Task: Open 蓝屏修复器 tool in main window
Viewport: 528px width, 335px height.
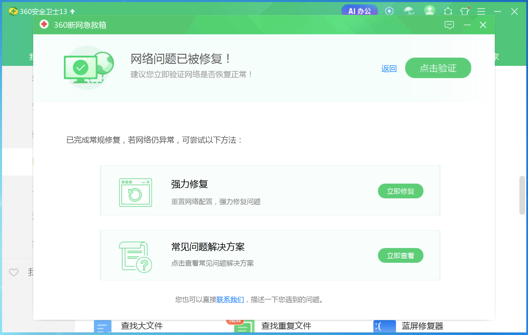Action: click(422, 326)
